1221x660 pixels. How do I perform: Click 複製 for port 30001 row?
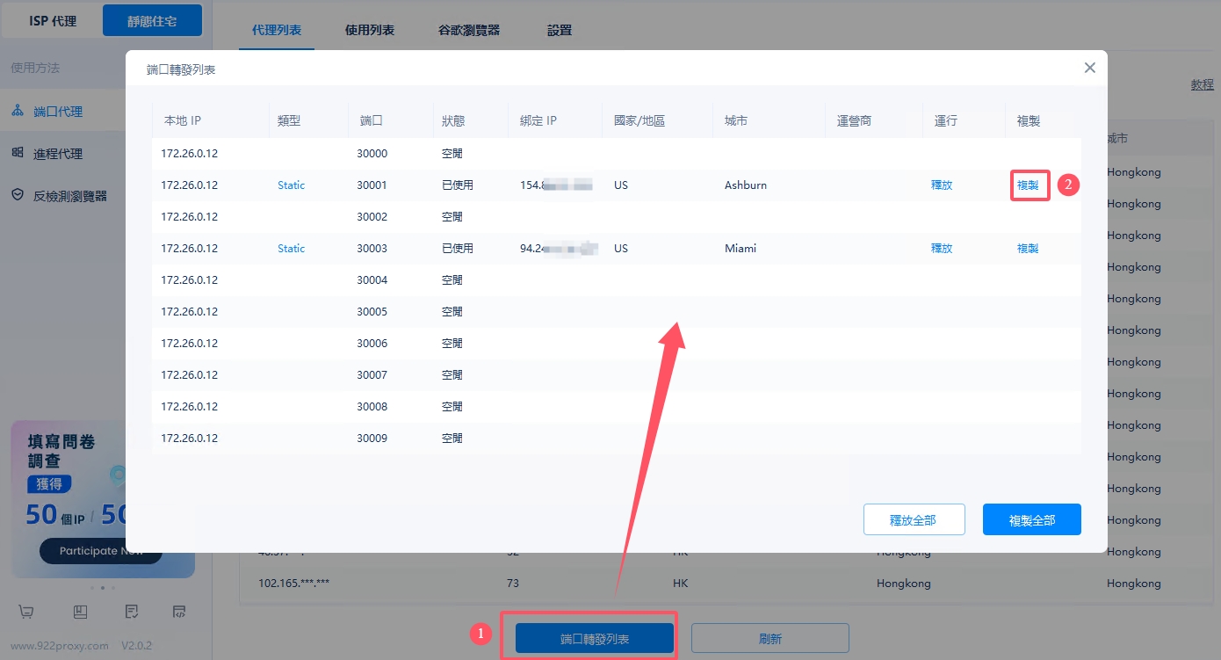1028,185
